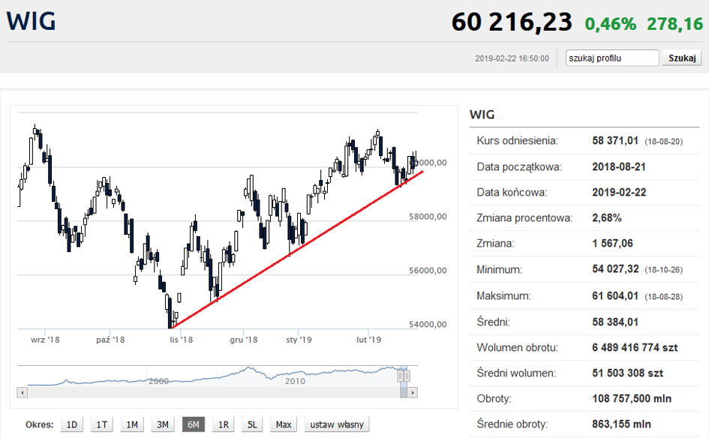Click the 'Średni wolumen' value 51 503 308 szt

[x=628, y=373]
